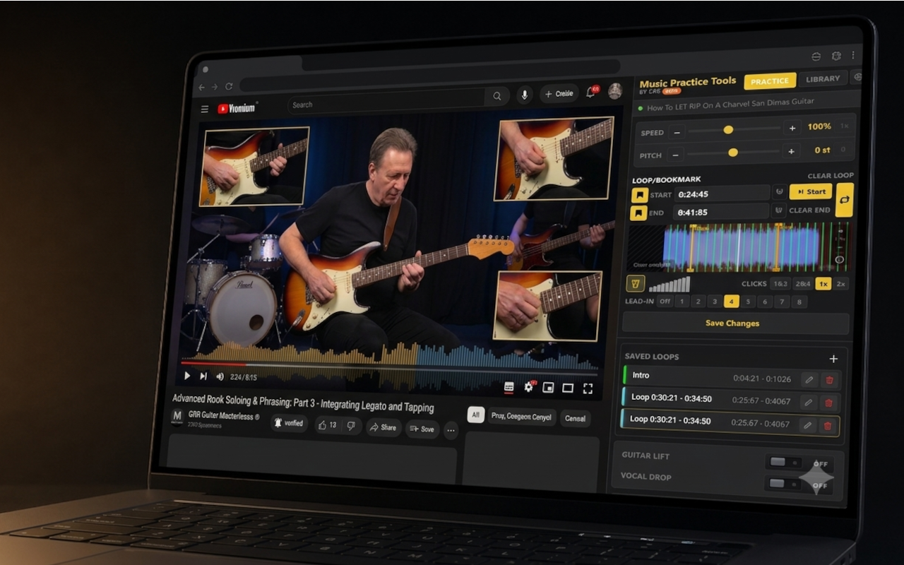The width and height of the screenshot is (904, 565).
Task: Set the loop END bookmark
Action: [x=638, y=213]
